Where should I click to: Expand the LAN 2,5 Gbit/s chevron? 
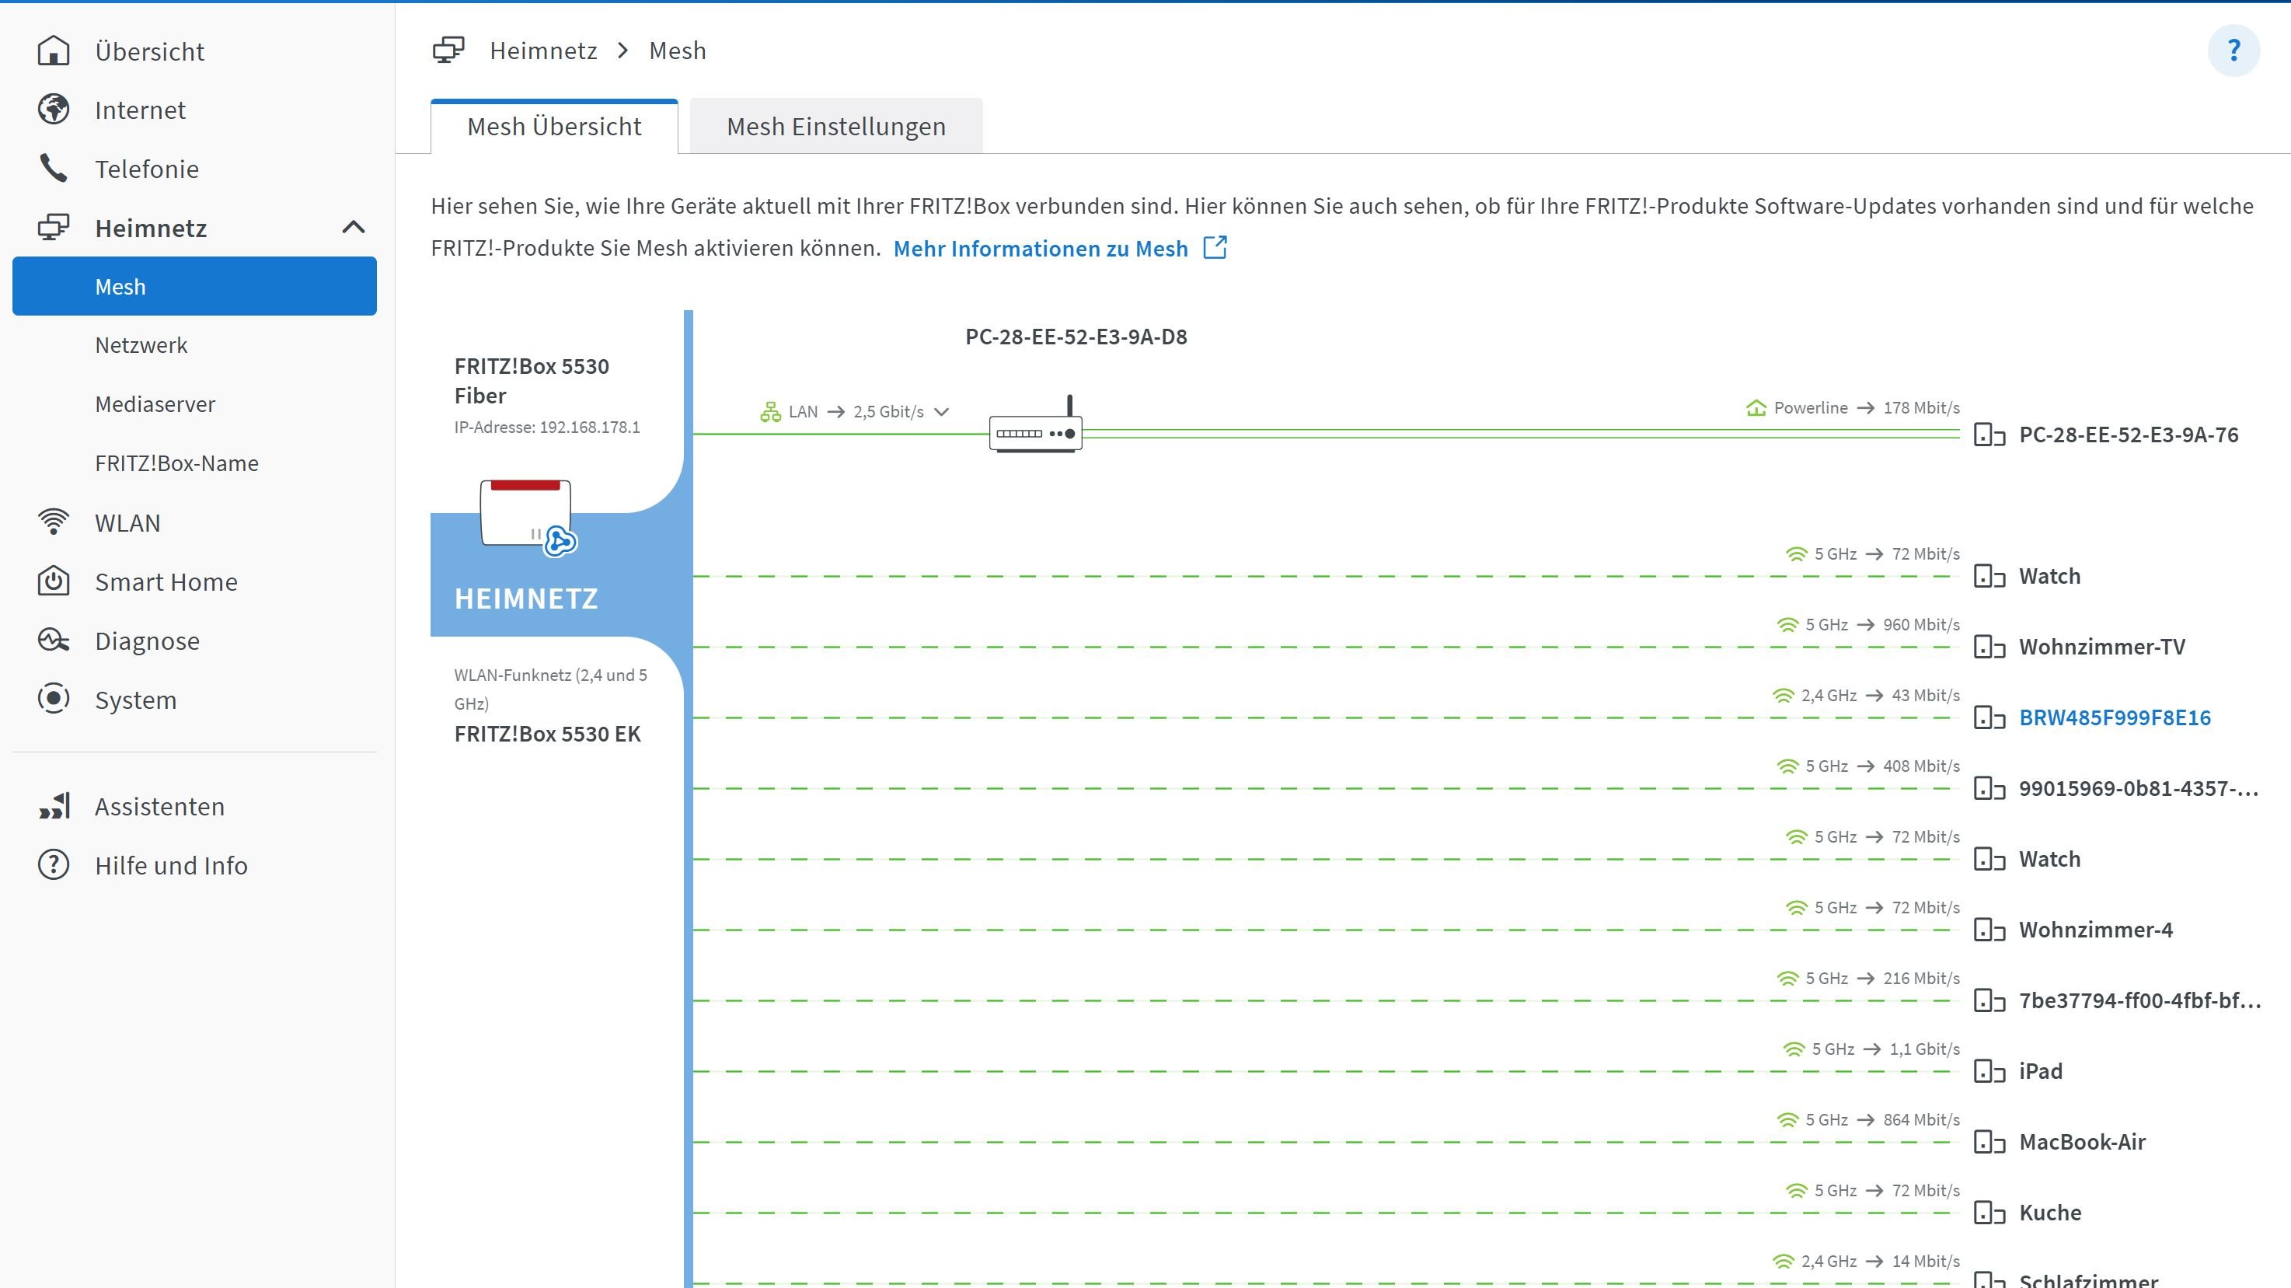[942, 412]
